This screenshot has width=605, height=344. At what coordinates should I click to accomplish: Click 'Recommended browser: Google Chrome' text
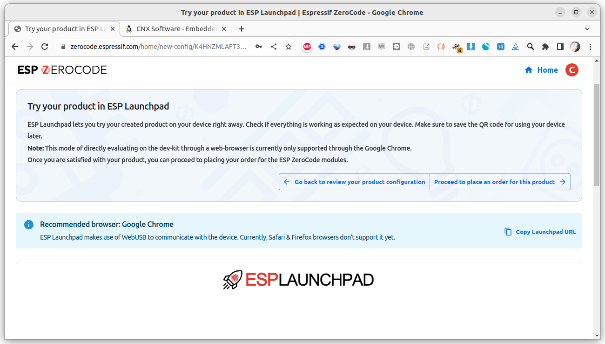point(107,224)
